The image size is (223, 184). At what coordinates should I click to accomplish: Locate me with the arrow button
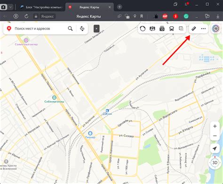tap(215, 148)
